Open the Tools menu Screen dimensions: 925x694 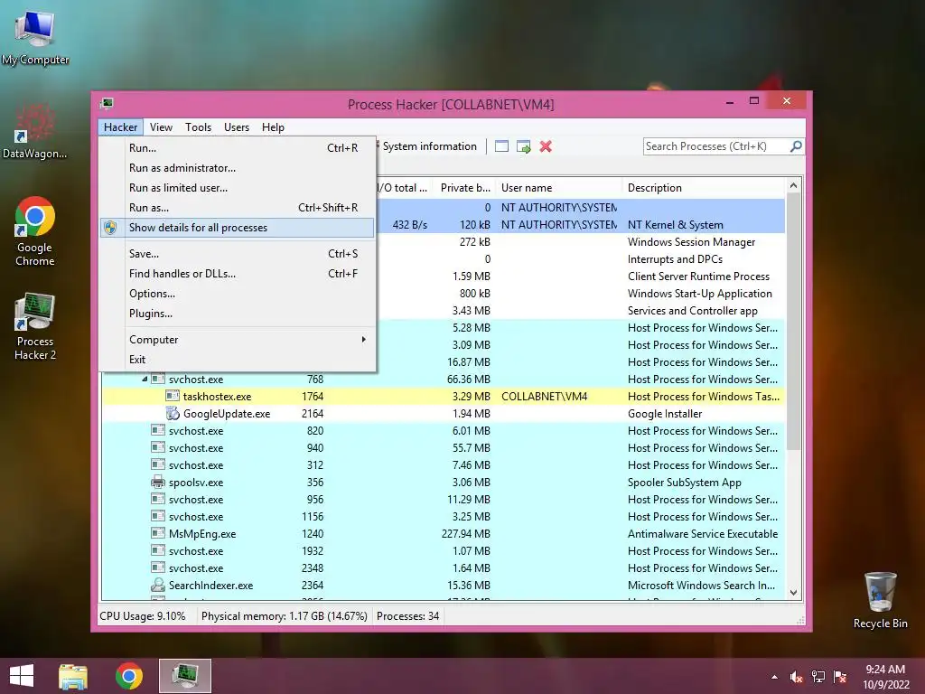(198, 127)
